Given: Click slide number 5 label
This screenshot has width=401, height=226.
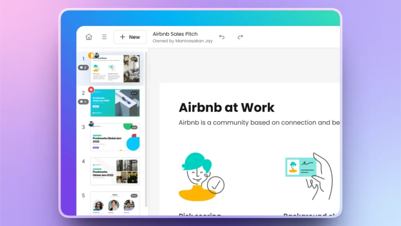Looking at the screenshot, I should [83, 195].
